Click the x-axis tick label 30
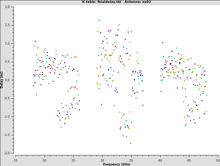220x166 pixels. tap(102, 160)
